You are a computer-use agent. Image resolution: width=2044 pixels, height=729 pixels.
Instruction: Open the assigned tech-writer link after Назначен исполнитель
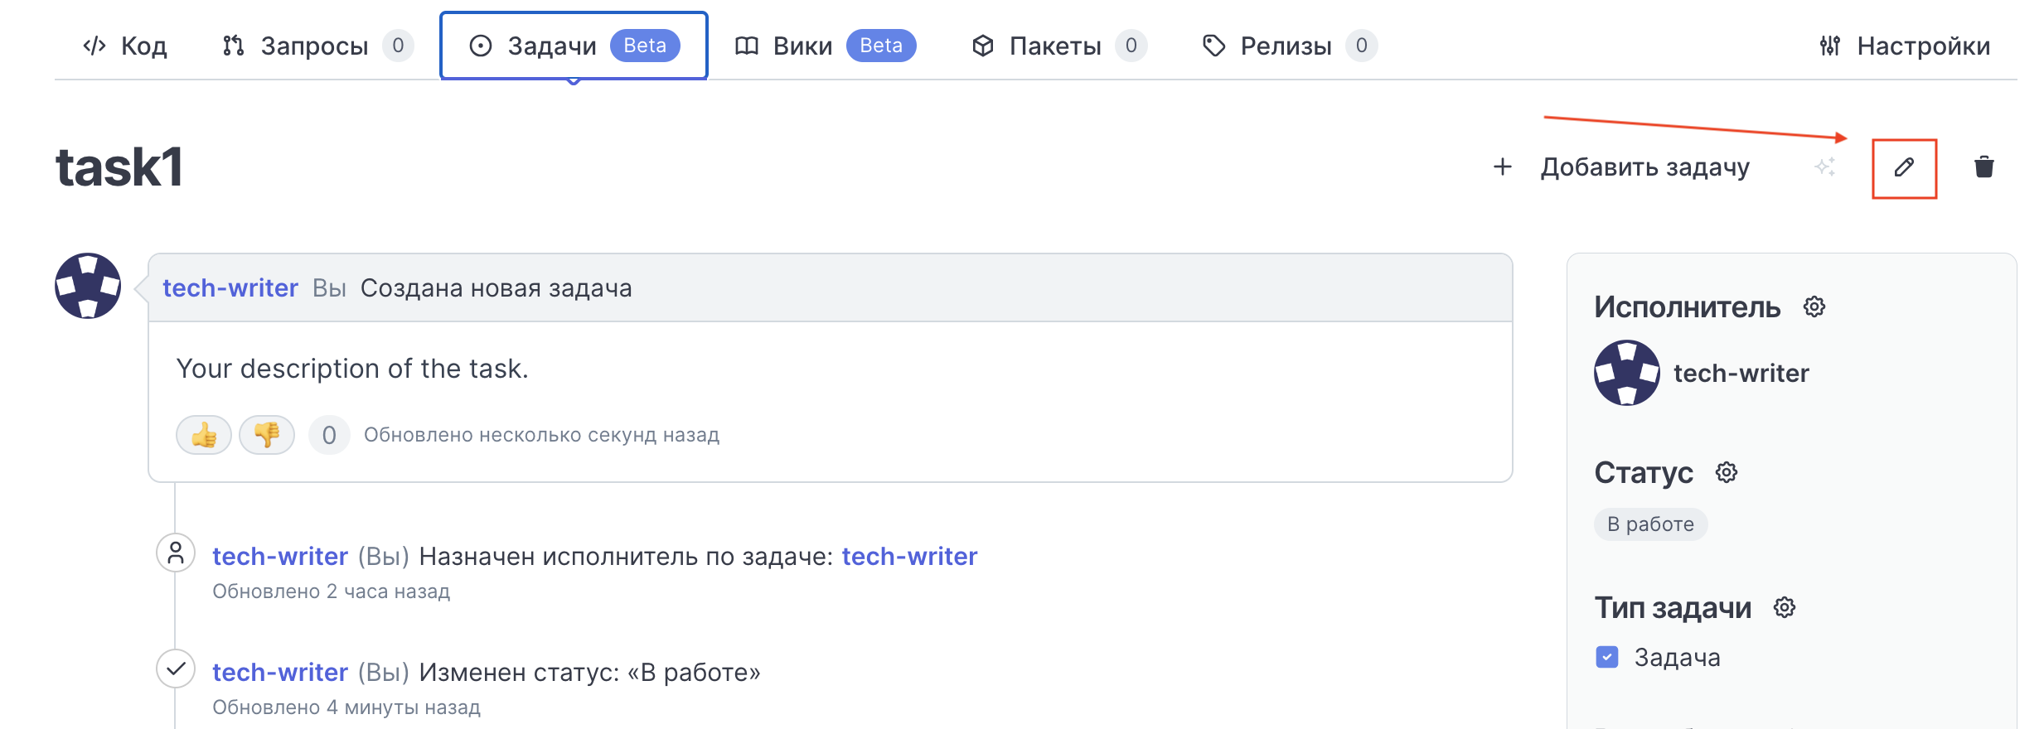point(909,557)
